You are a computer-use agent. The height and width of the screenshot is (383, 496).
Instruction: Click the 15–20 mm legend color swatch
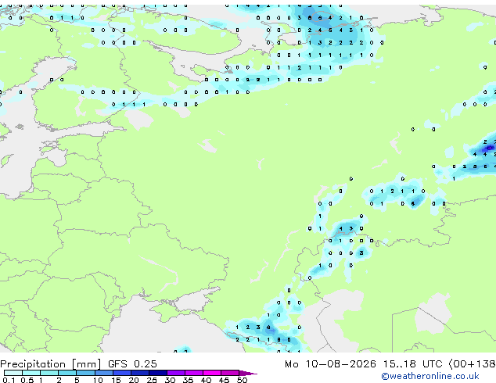tap(122, 373)
